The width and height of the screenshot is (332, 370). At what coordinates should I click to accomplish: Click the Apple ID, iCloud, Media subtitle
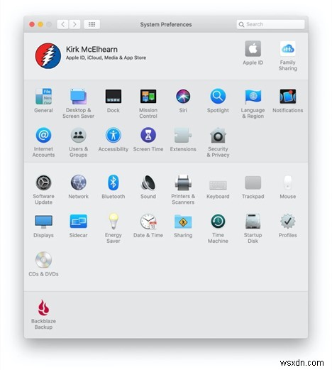(106, 58)
